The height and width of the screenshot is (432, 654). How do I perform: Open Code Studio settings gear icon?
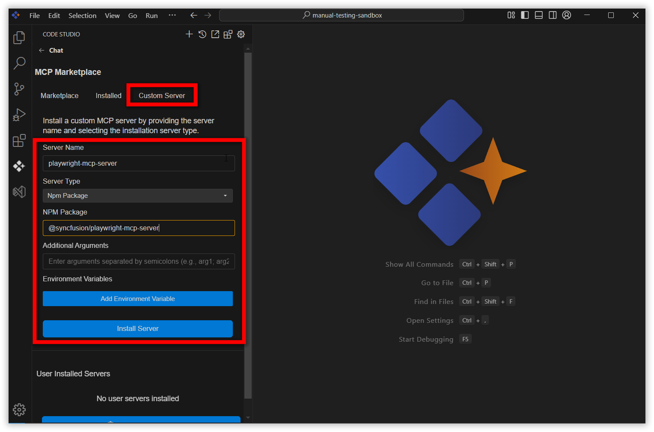241,34
